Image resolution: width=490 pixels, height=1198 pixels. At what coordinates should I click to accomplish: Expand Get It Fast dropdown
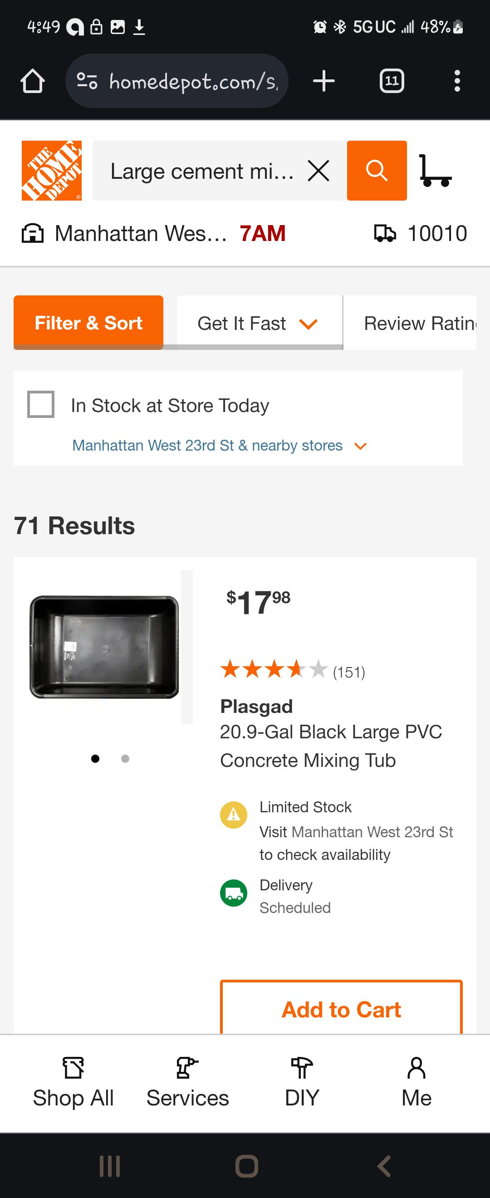(x=259, y=323)
